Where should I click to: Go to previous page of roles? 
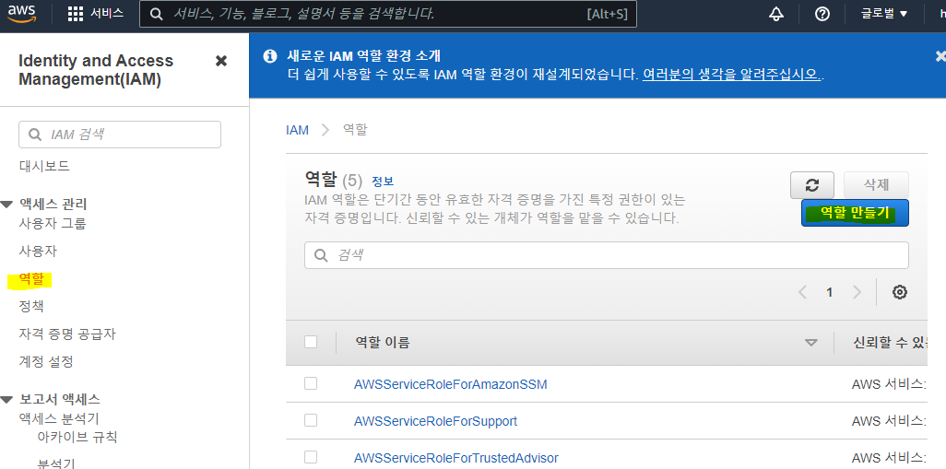[802, 292]
